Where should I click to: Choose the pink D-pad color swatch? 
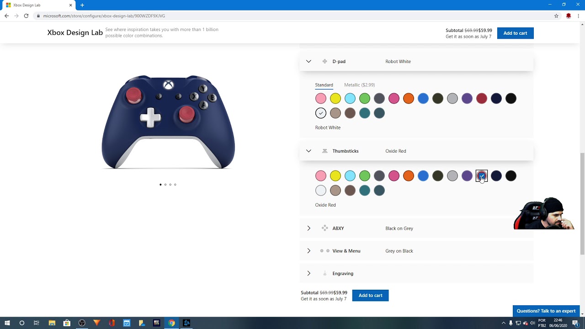(x=321, y=98)
